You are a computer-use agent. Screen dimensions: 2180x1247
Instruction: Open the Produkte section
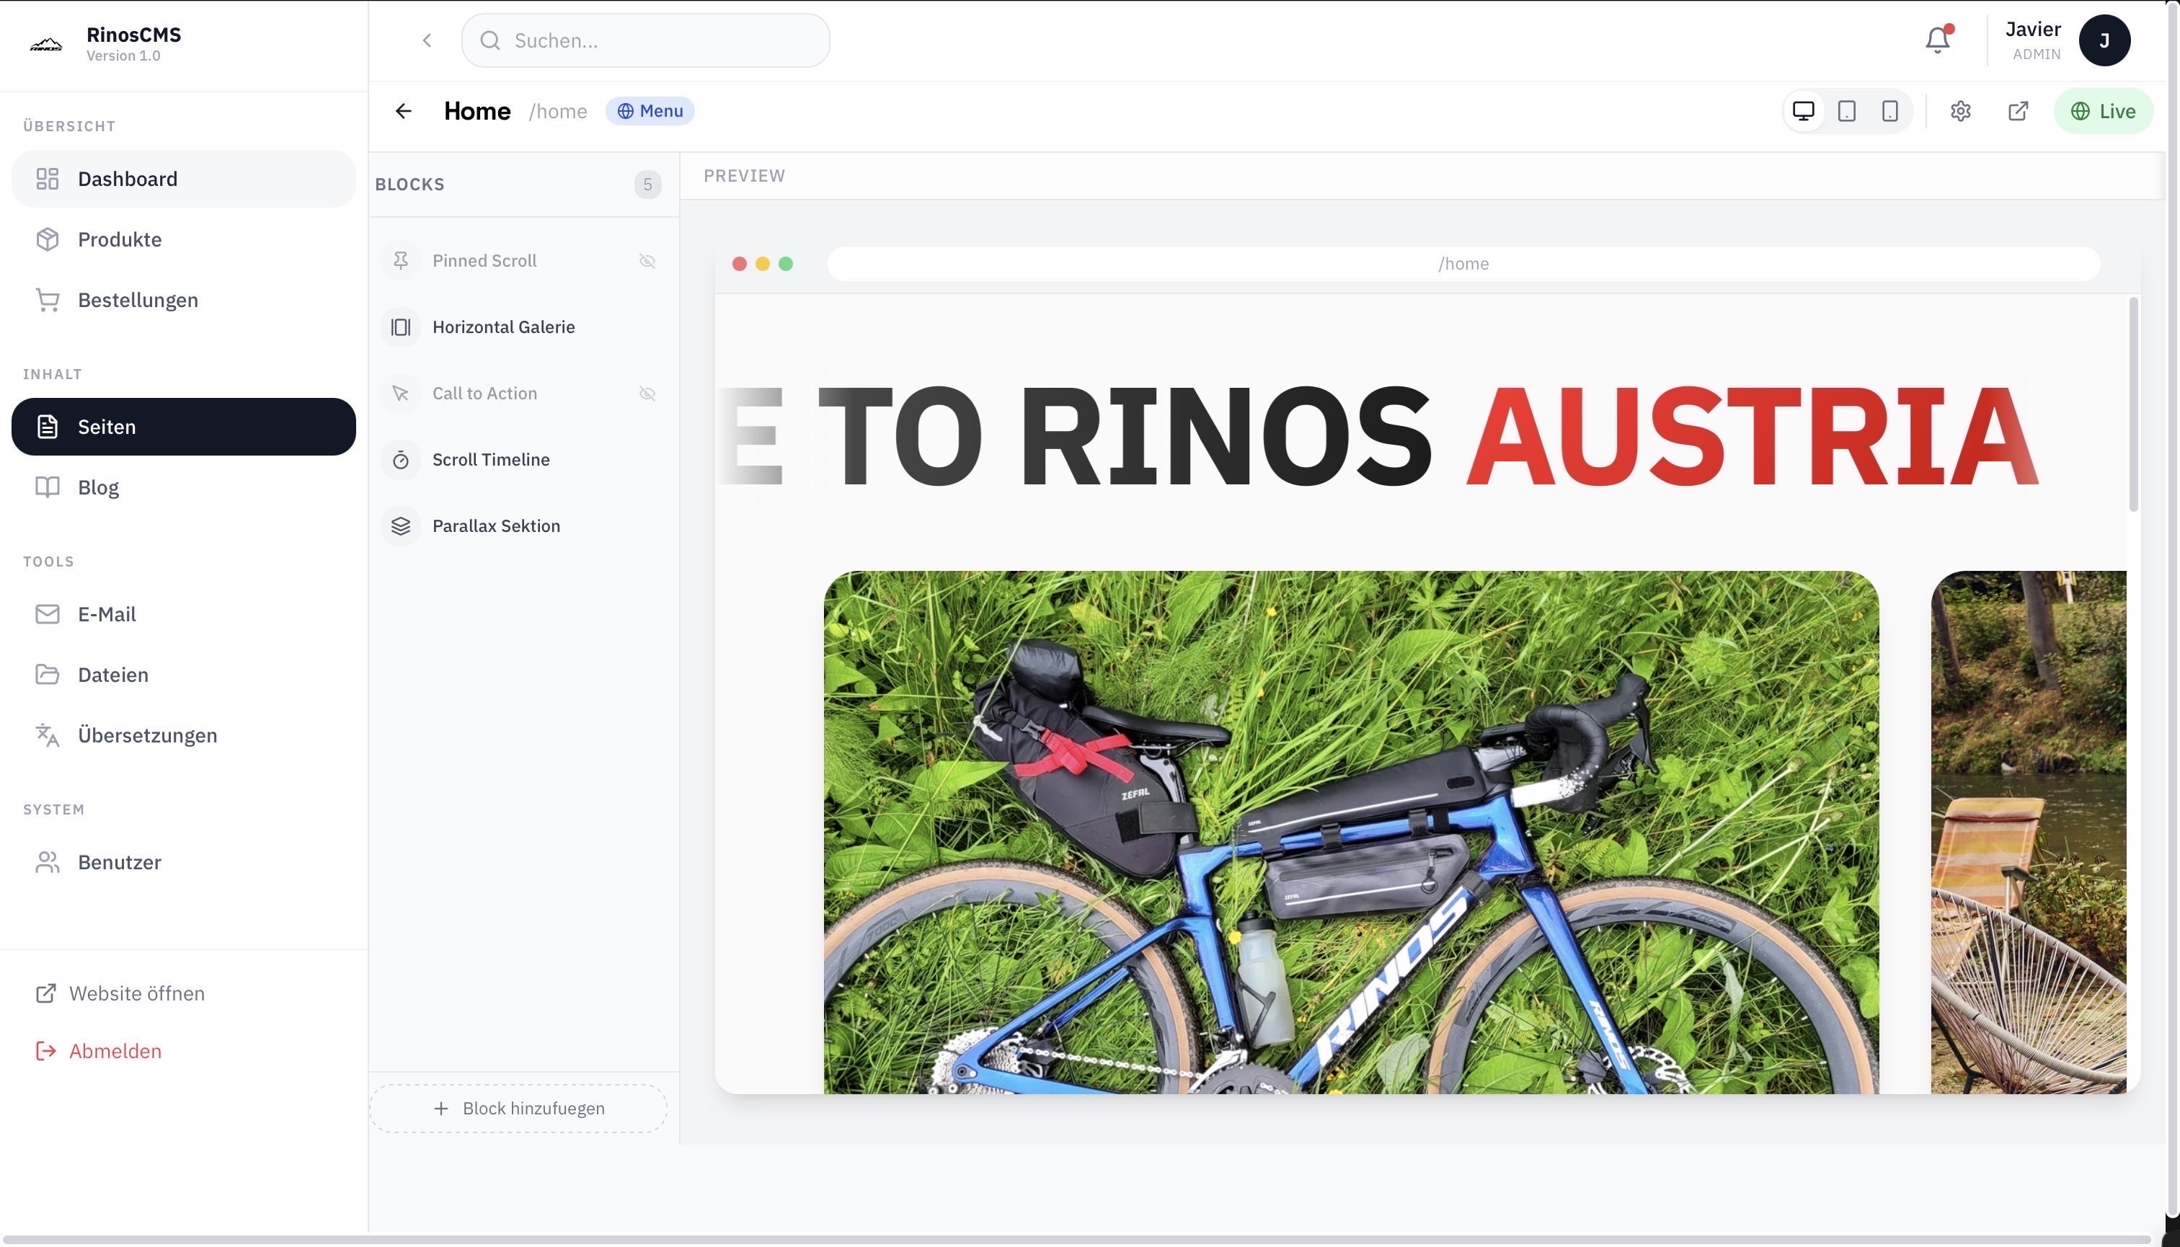point(183,239)
